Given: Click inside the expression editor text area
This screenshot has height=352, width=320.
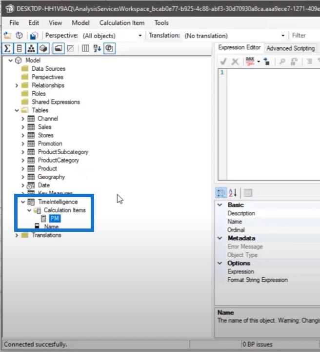Looking at the screenshot, I should [x=273, y=124].
